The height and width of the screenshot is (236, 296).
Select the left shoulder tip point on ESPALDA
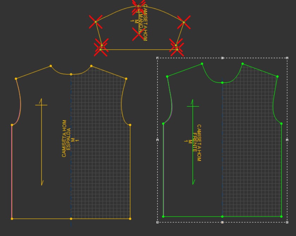16,79
